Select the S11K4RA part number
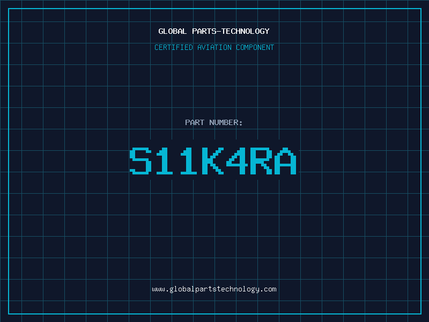 [213, 161]
